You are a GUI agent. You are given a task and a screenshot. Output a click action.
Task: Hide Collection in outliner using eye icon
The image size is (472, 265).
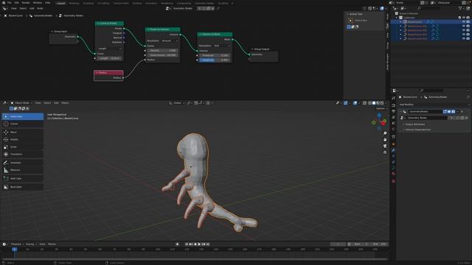(464, 18)
